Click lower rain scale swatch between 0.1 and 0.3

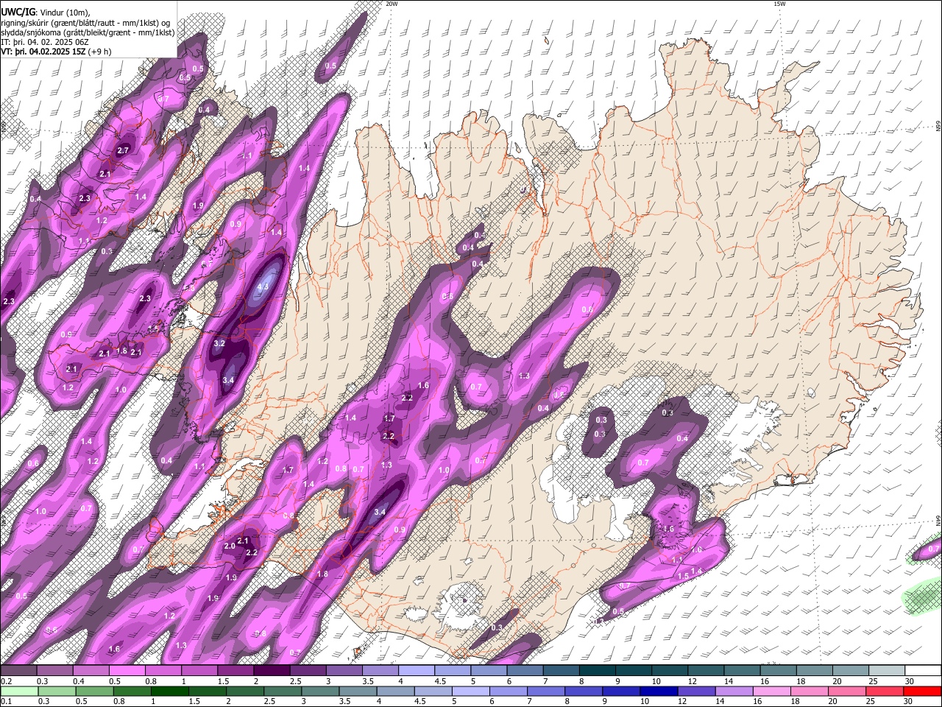coord(18,691)
